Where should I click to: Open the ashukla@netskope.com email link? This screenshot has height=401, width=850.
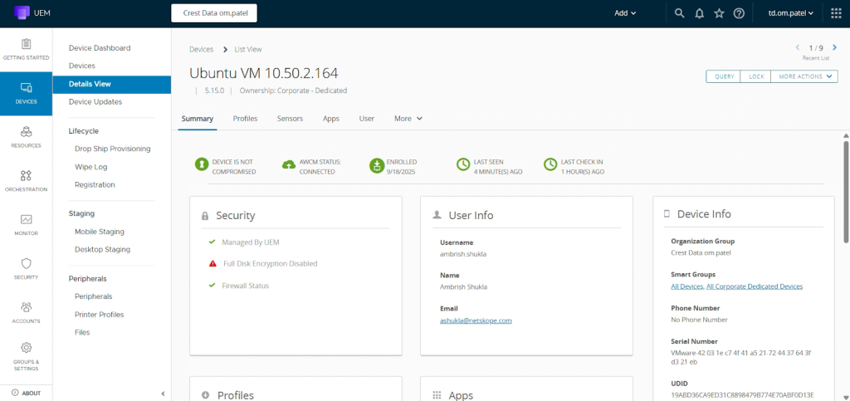point(476,320)
